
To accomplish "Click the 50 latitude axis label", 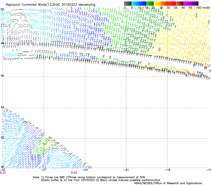I will click(2, 9).
